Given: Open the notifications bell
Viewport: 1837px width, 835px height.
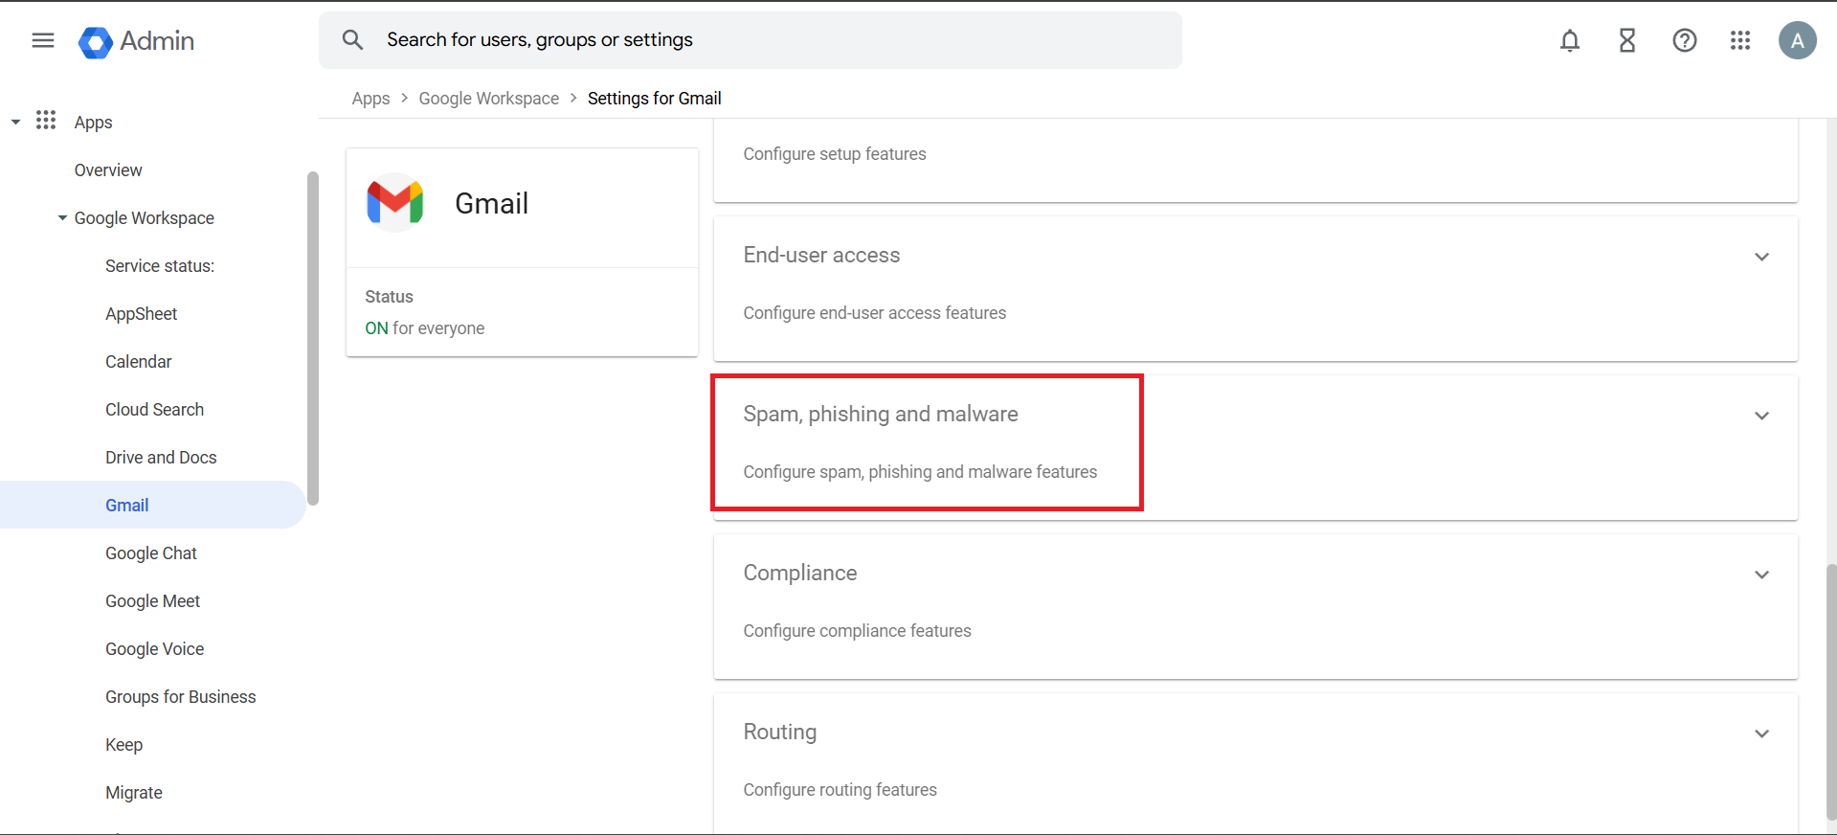Looking at the screenshot, I should click(x=1570, y=40).
